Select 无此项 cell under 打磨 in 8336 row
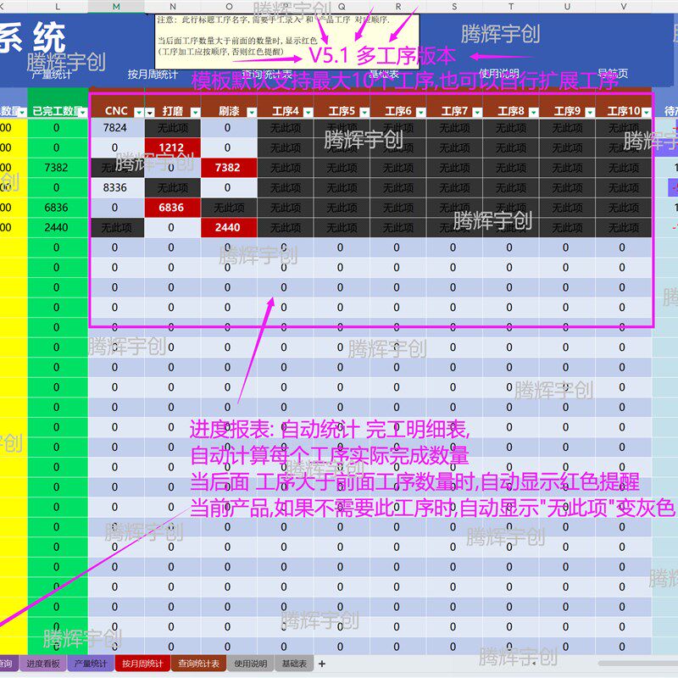The height and width of the screenshot is (678, 678). coord(173,187)
